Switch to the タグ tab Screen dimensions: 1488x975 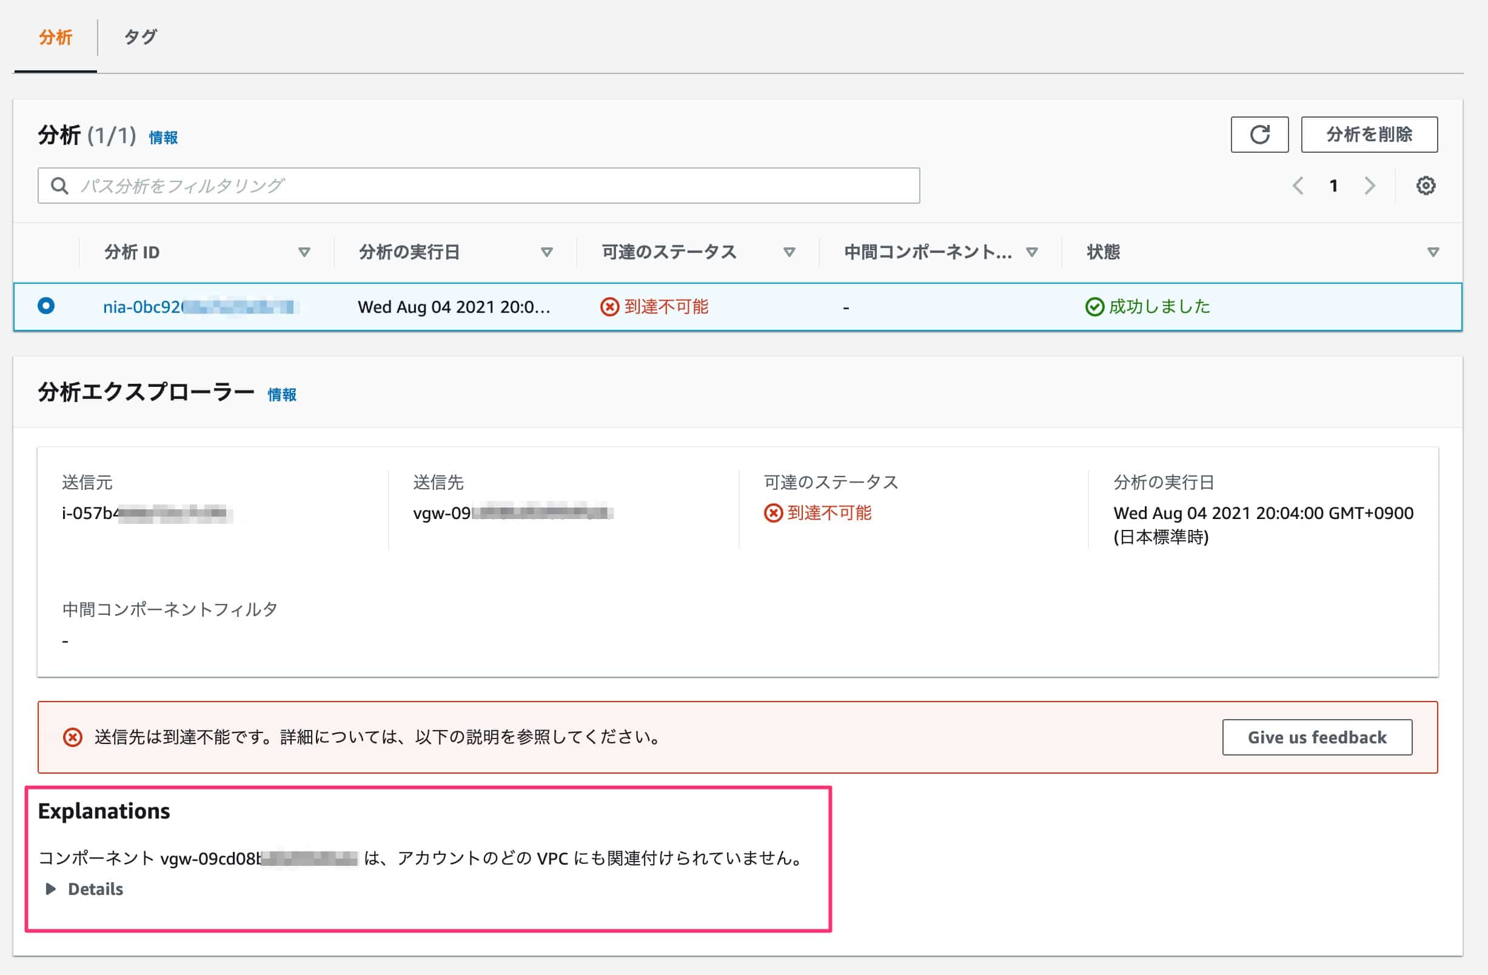tap(140, 37)
